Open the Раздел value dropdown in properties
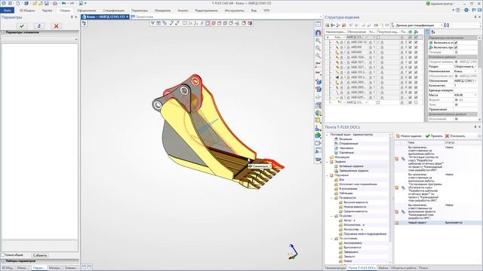This screenshot has width=483, height=271. 475,66
